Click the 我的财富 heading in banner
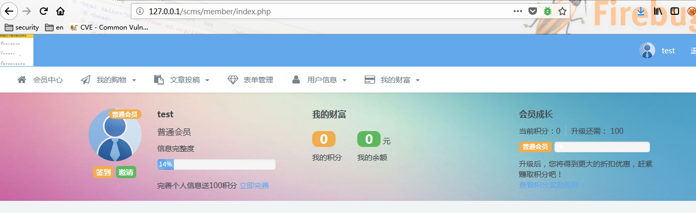Viewport: 696px width, 213px height. click(x=329, y=114)
